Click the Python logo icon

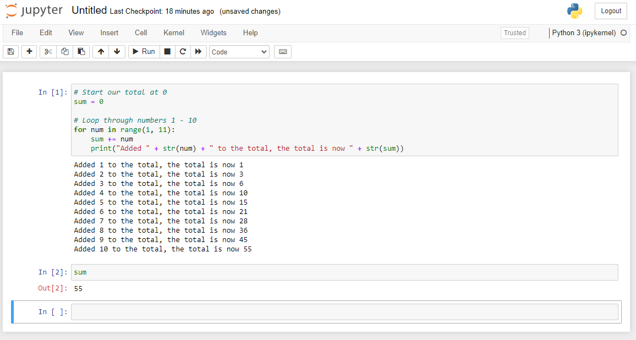tap(575, 11)
